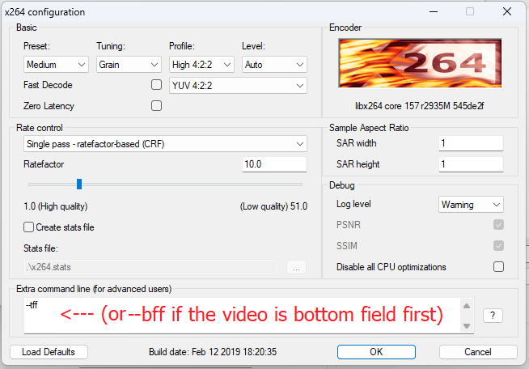Click the Ratefactor quality slider handle
The width and height of the screenshot is (529, 369).
click(78, 184)
